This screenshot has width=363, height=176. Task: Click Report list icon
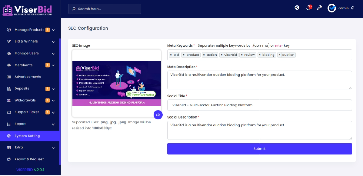tap(9, 124)
